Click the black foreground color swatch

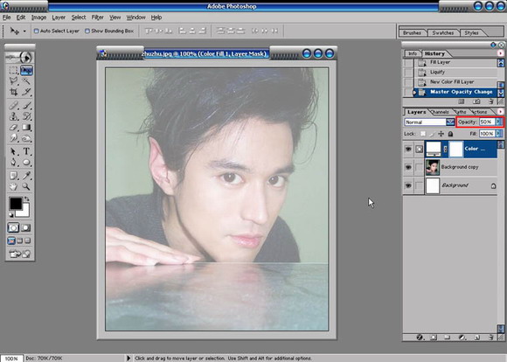[15, 204]
